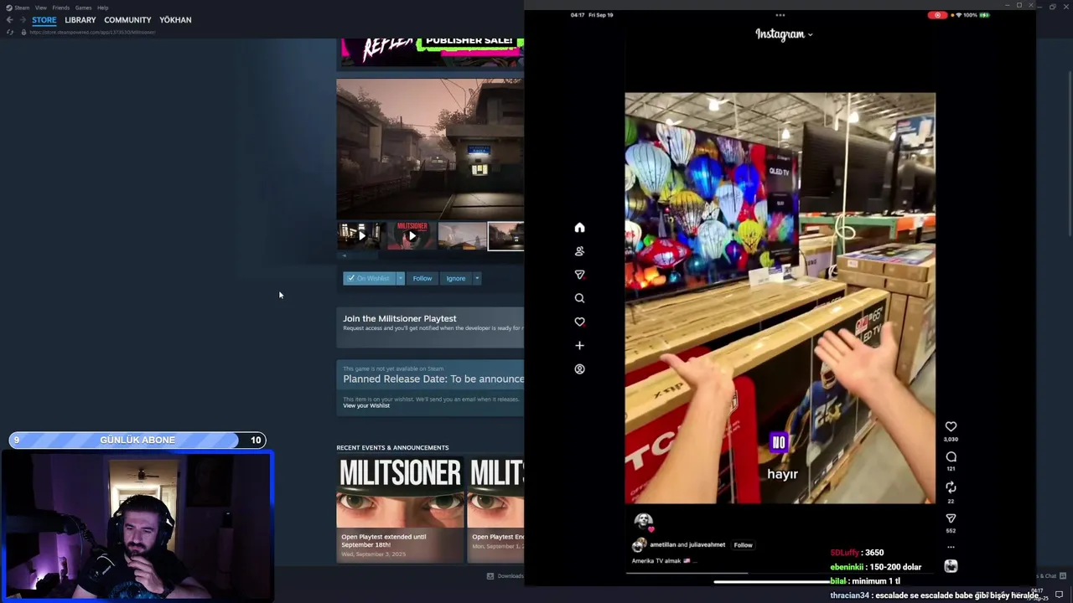Follow the Militsioner game
Viewport: 1073px width, 603px height.
(x=422, y=278)
